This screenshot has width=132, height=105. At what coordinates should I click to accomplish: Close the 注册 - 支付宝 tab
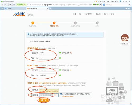click(47, 9)
